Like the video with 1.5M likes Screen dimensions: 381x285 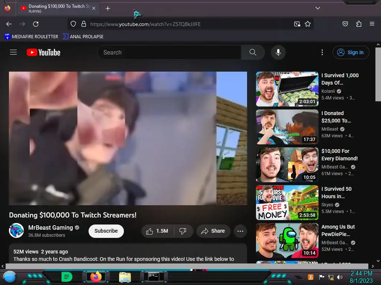(157, 231)
